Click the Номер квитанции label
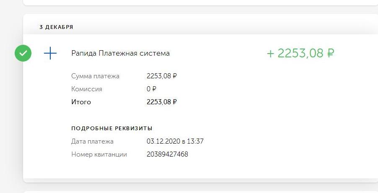This screenshot has width=378, height=193. 99,154
